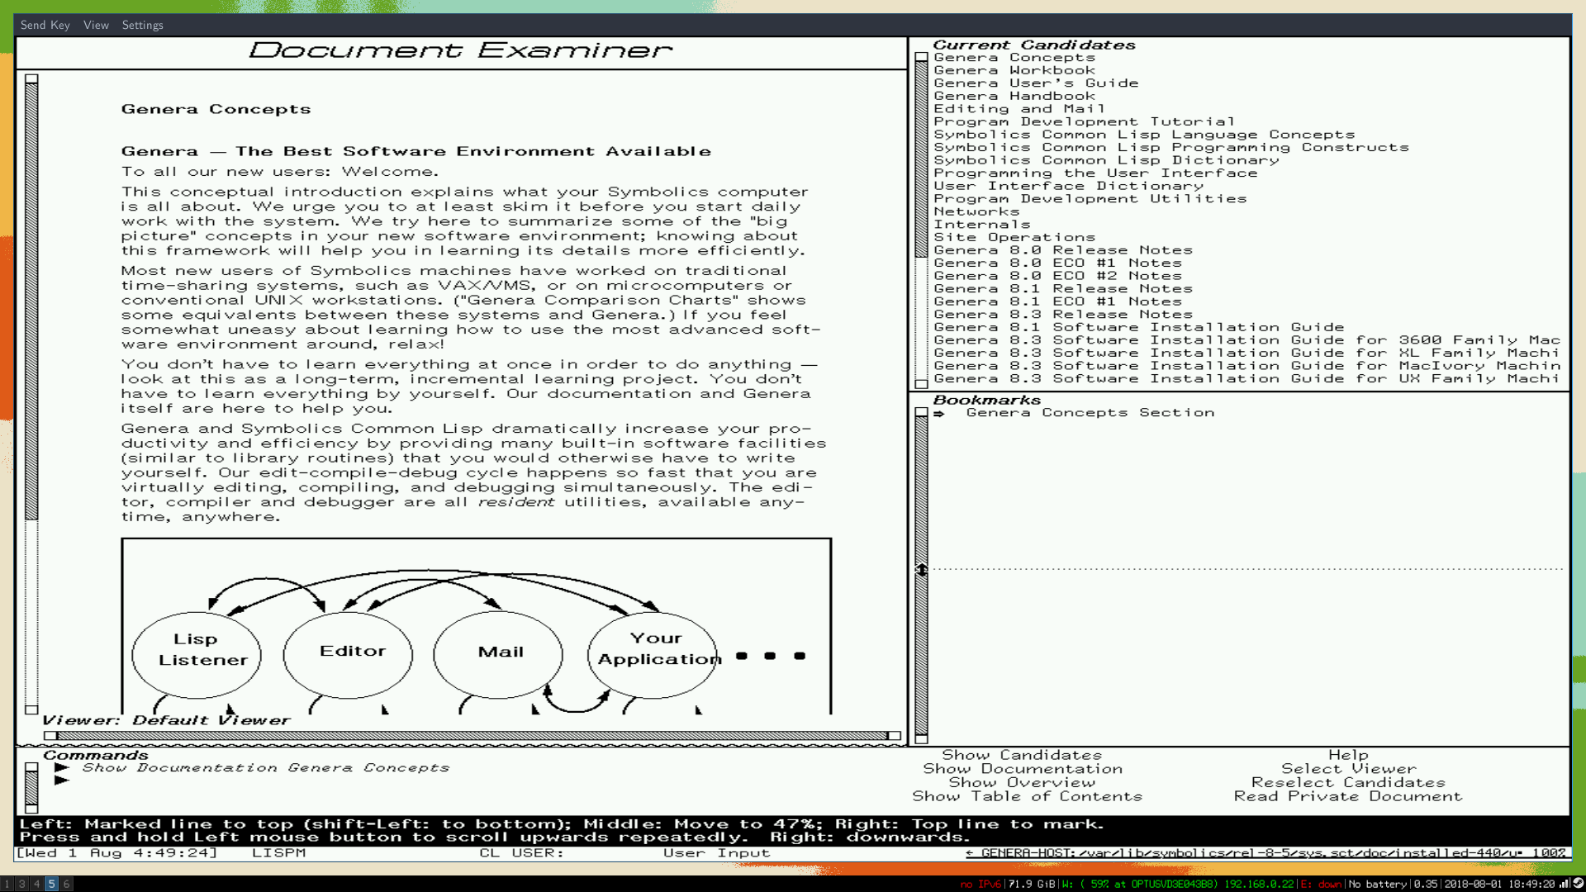Select Symbolics Common Lisp Dictionary
The image size is (1586, 892).
click(x=1106, y=160)
